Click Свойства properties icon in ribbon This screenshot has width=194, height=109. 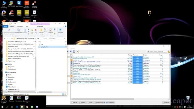tap(51, 31)
